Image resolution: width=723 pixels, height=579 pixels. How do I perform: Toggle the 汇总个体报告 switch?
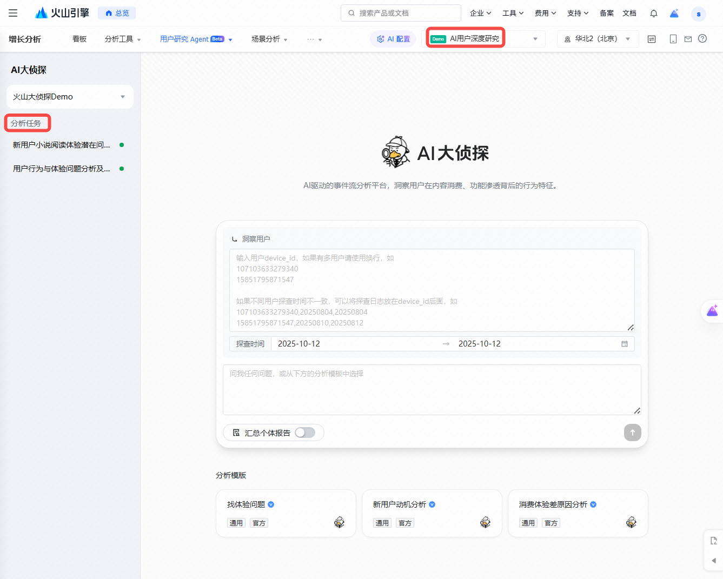coord(305,432)
